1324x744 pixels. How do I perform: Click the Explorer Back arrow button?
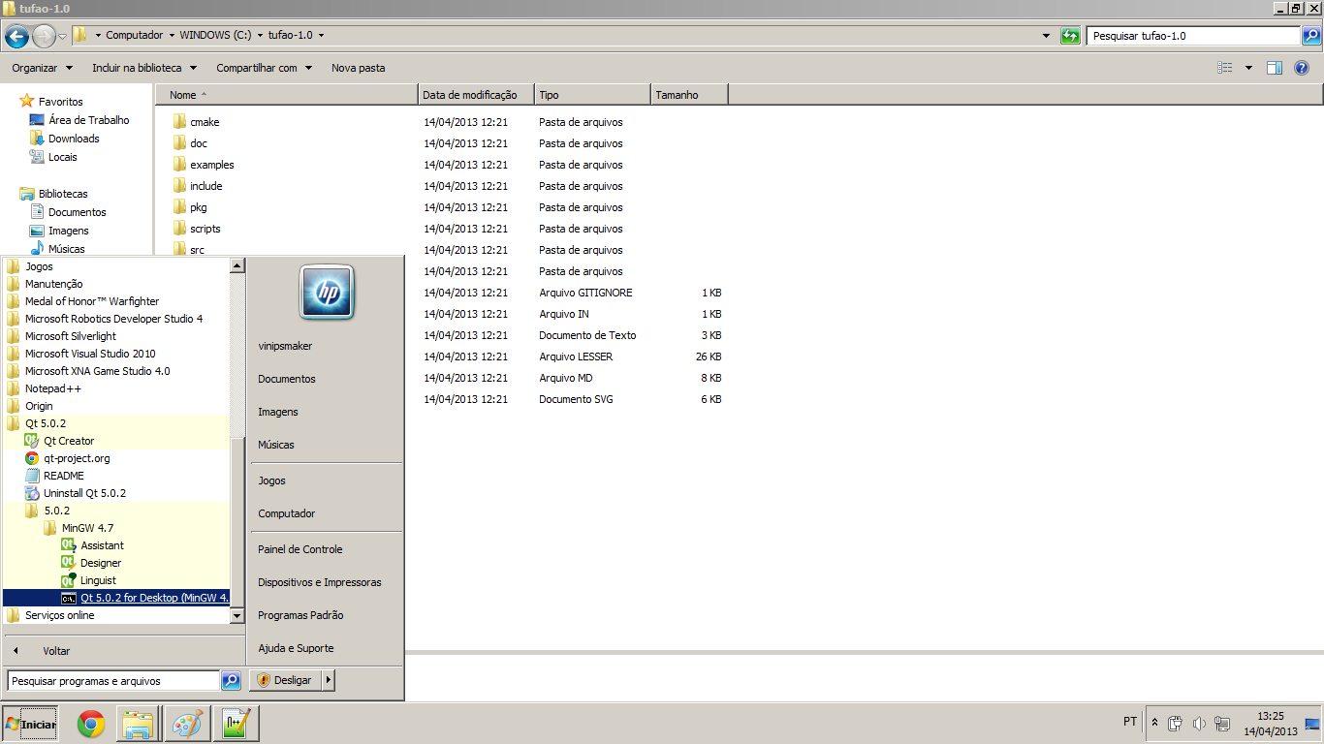pos(16,37)
